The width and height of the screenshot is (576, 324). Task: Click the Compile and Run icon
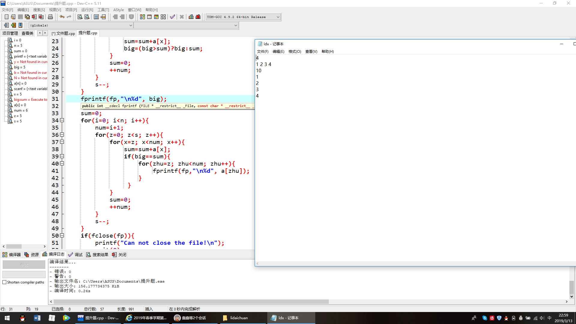[156, 17]
